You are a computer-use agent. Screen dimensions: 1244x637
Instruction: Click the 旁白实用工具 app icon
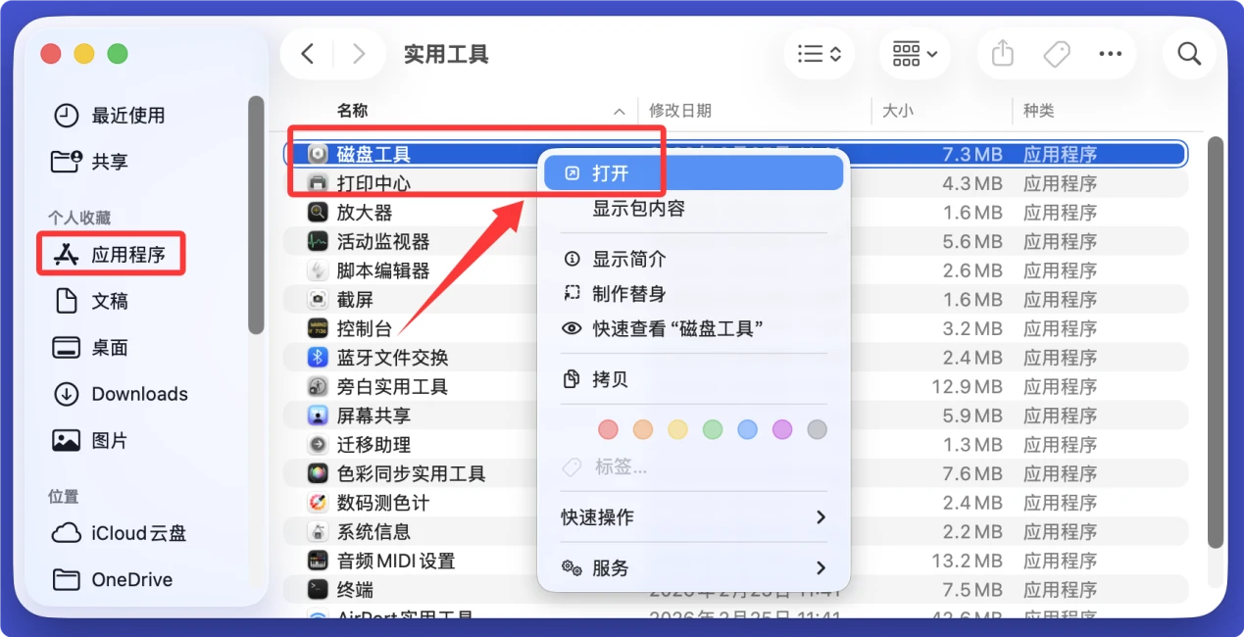(318, 386)
